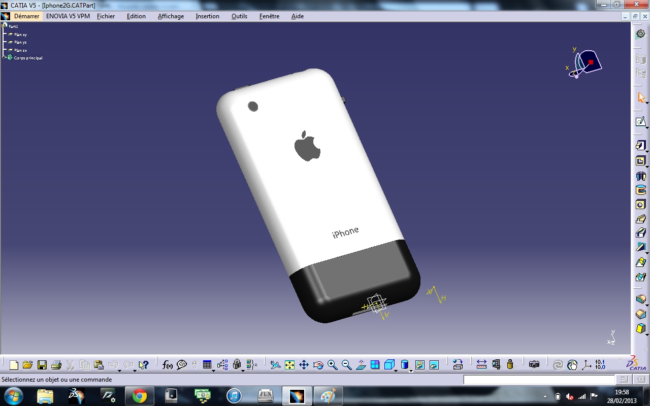Save the part with the floppy icon

tap(42, 365)
